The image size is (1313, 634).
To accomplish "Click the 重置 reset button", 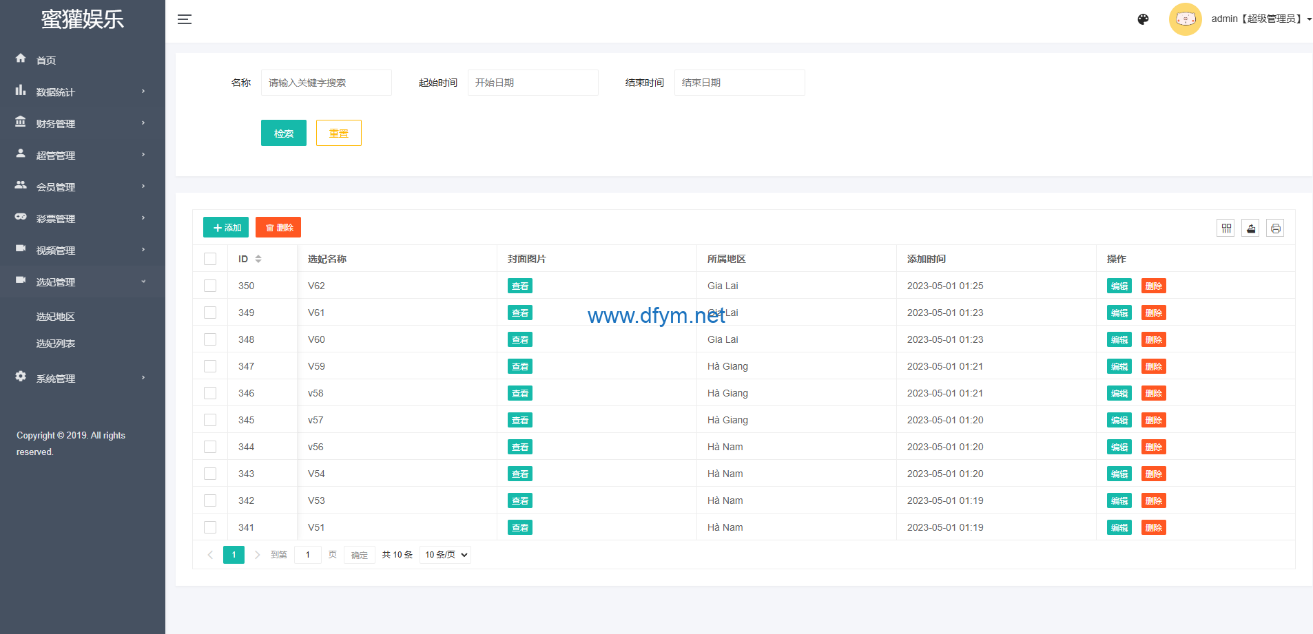I will (339, 133).
